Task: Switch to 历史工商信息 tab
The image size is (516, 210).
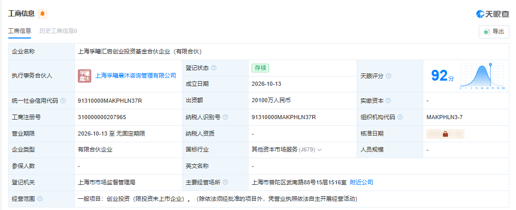Action: (58, 31)
